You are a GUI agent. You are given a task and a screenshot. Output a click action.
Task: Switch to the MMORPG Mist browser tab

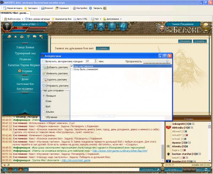click(15, 13)
